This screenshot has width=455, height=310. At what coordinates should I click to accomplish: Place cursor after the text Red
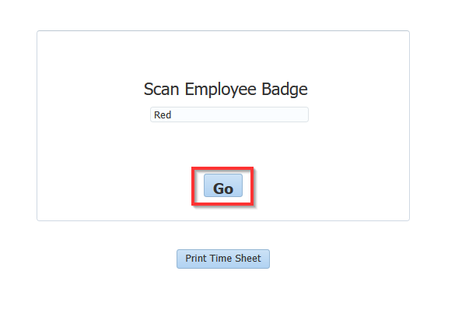coord(173,114)
